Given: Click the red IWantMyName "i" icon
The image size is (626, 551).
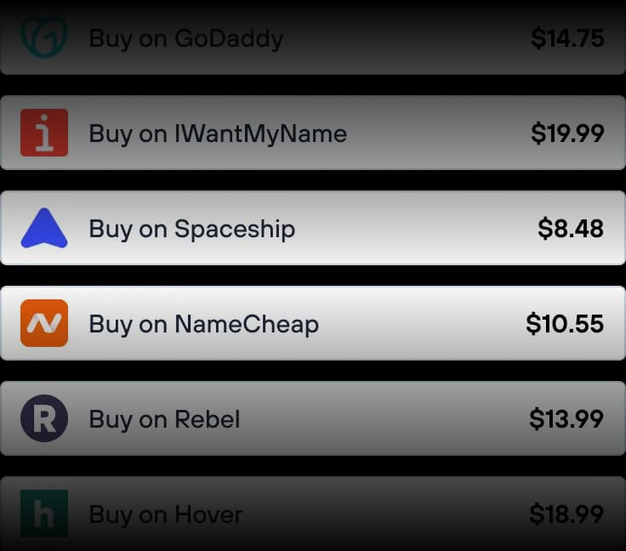Looking at the screenshot, I should coord(44,133).
